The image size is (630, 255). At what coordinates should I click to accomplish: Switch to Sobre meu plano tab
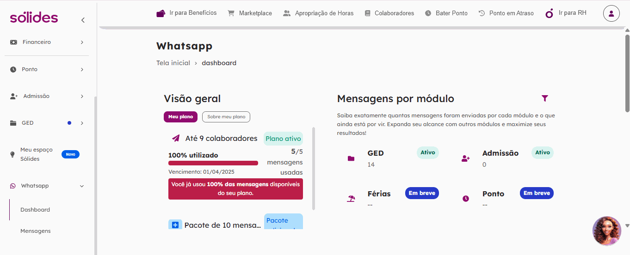tap(226, 117)
